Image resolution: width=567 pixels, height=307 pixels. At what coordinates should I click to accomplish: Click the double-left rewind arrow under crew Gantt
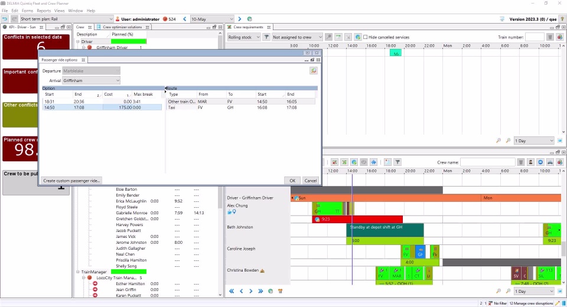click(x=232, y=291)
